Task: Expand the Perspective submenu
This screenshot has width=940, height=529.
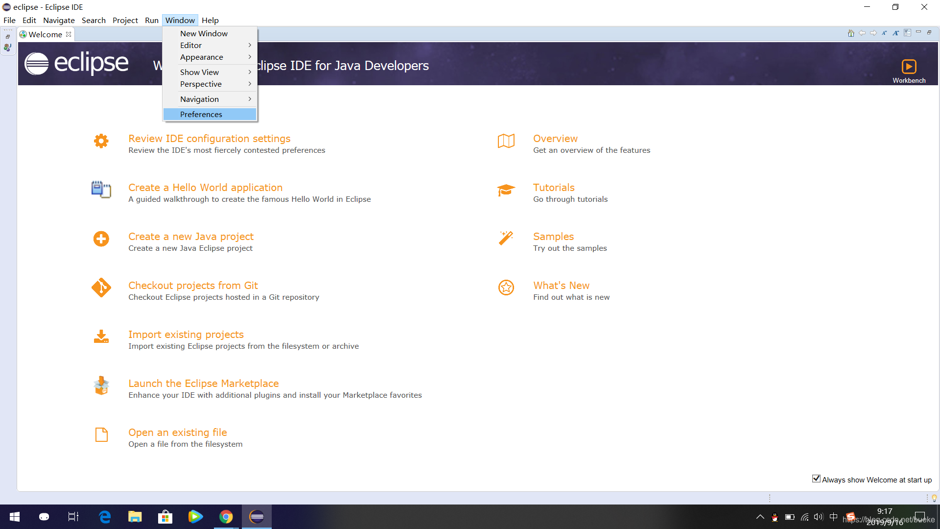Action: [x=210, y=84]
